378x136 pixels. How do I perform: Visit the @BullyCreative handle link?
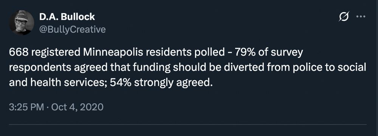[72, 29]
